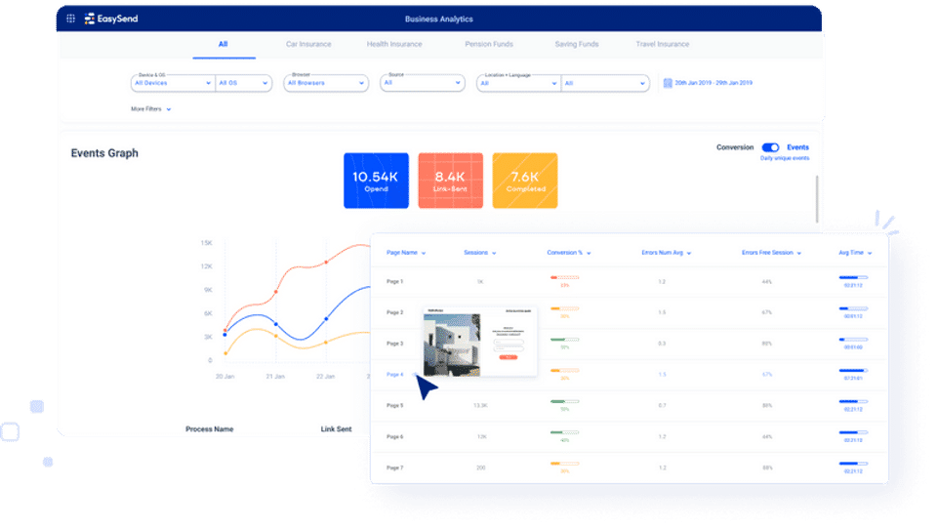Go to Travel Insurance tab

coord(662,44)
